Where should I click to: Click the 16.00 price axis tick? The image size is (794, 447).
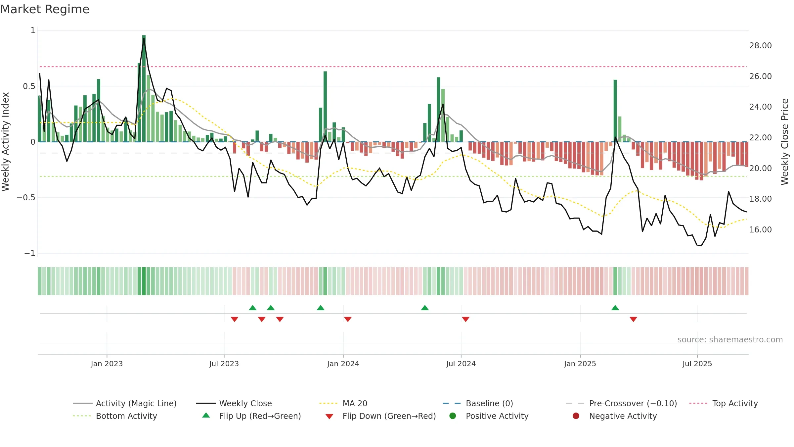pos(761,230)
